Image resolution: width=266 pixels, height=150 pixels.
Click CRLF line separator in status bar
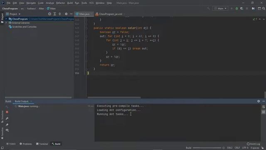coord(237,148)
